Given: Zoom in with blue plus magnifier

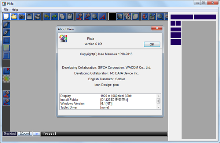Looking at the screenshot, I should pos(160,16).
